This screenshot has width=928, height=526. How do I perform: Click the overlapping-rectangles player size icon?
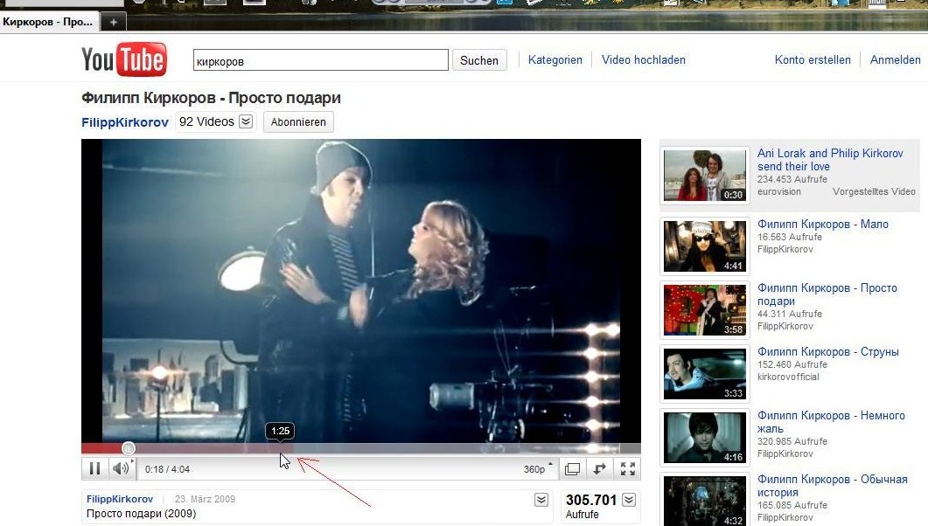tap(572, 468)
